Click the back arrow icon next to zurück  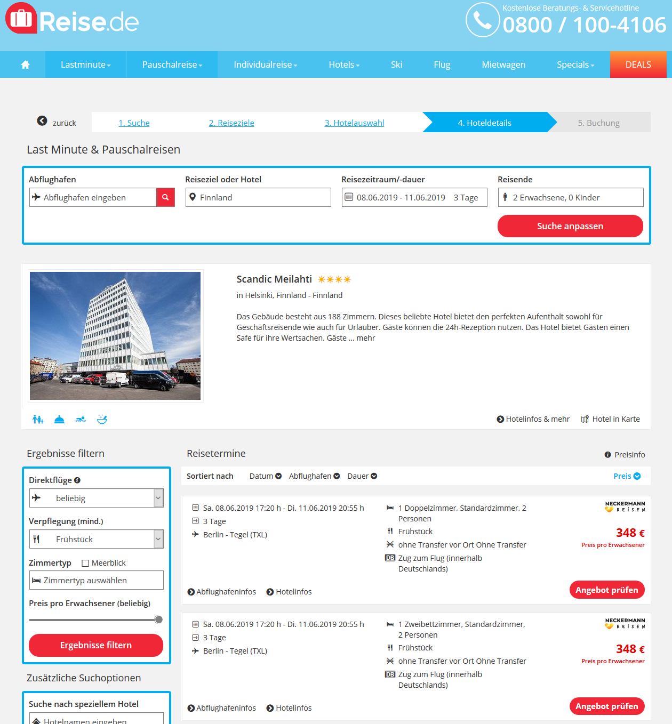[x=42, y=121]
